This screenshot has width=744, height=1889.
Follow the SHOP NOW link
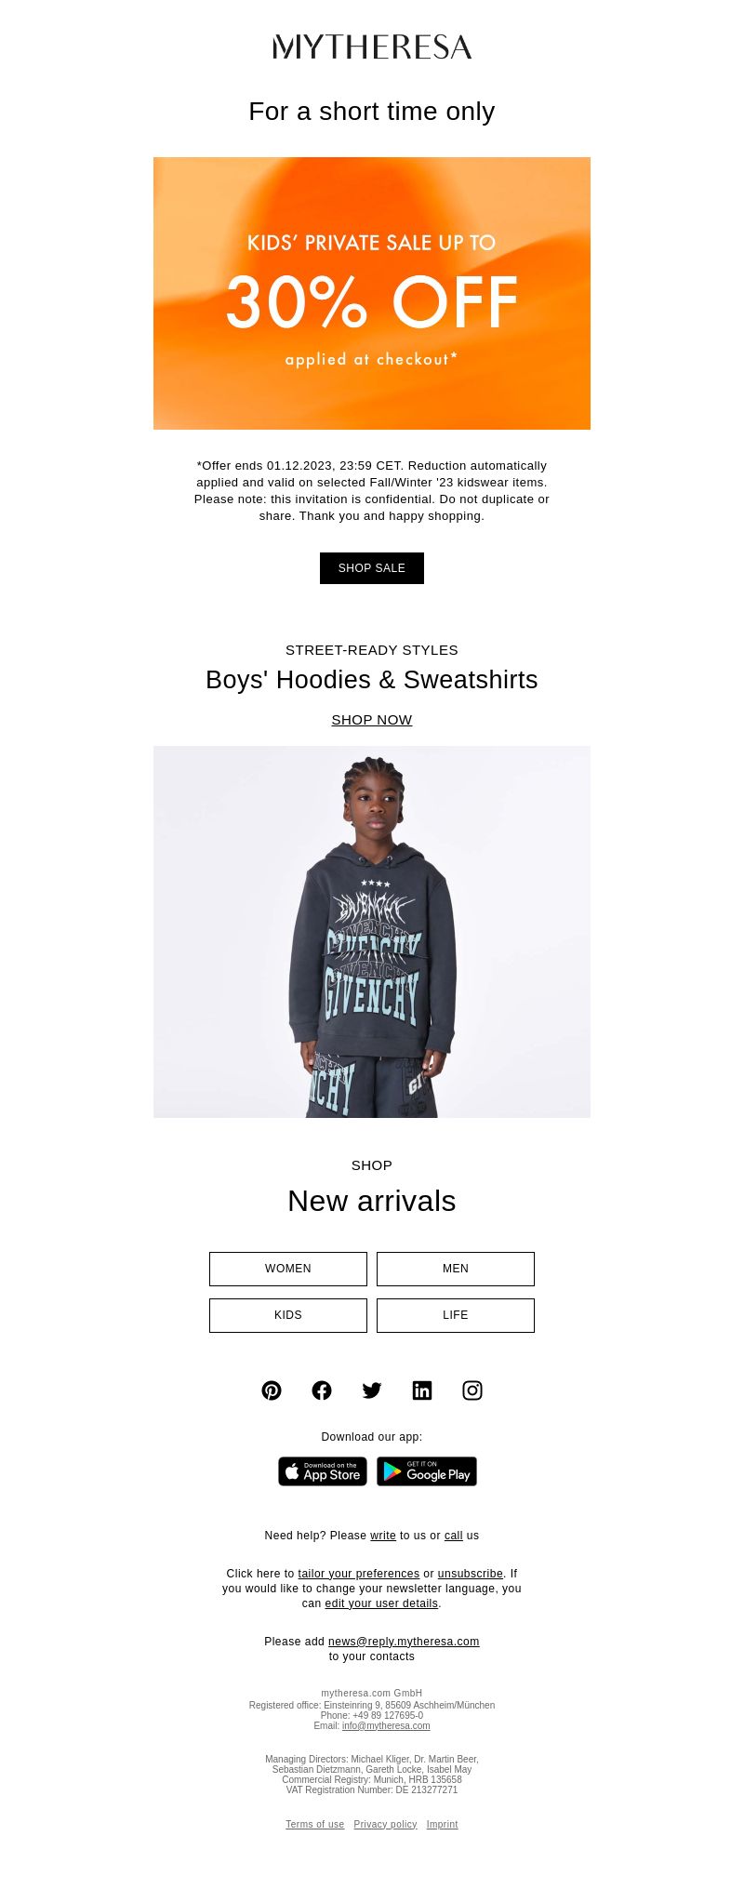[x=372, y=720]
